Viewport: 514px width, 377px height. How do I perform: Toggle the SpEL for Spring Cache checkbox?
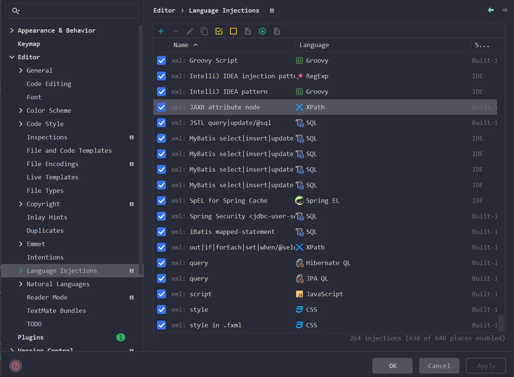[x=161, y=201]
